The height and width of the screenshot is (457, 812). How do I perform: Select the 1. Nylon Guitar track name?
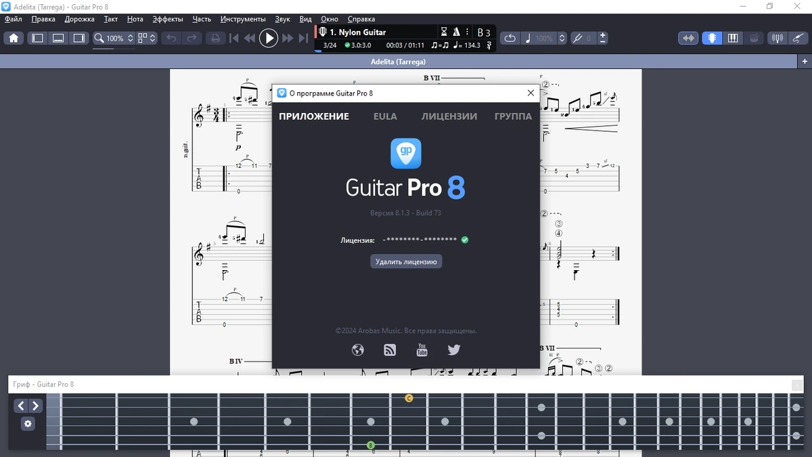[358, 32]
